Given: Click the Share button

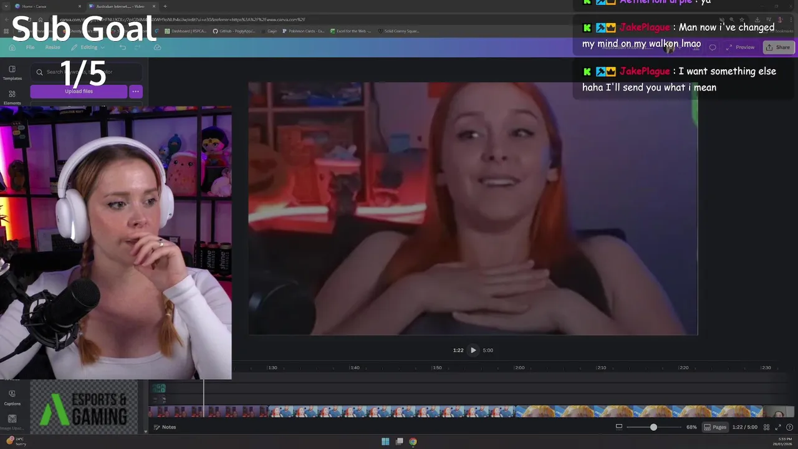Looking at the screenshot, I should tap(778, 47).
